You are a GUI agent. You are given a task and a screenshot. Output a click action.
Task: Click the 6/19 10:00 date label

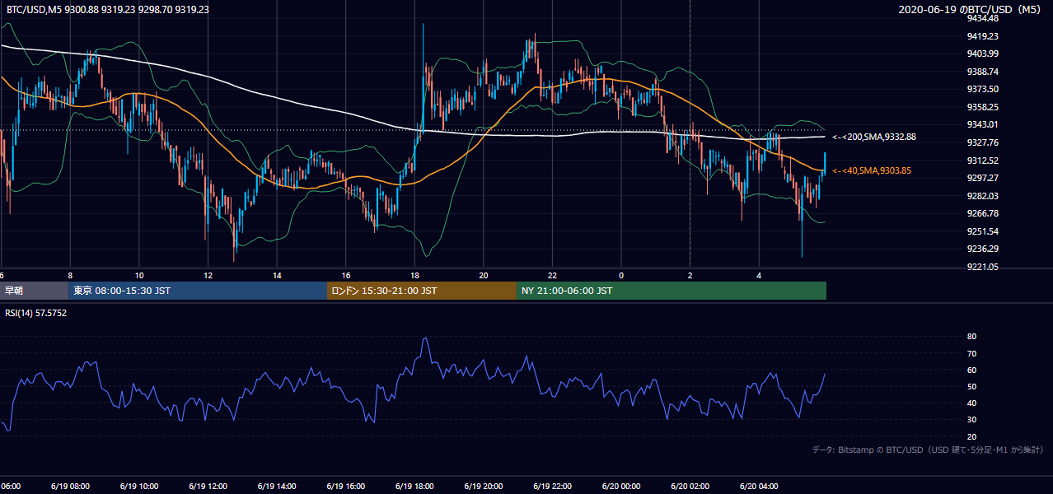(139, 487)
